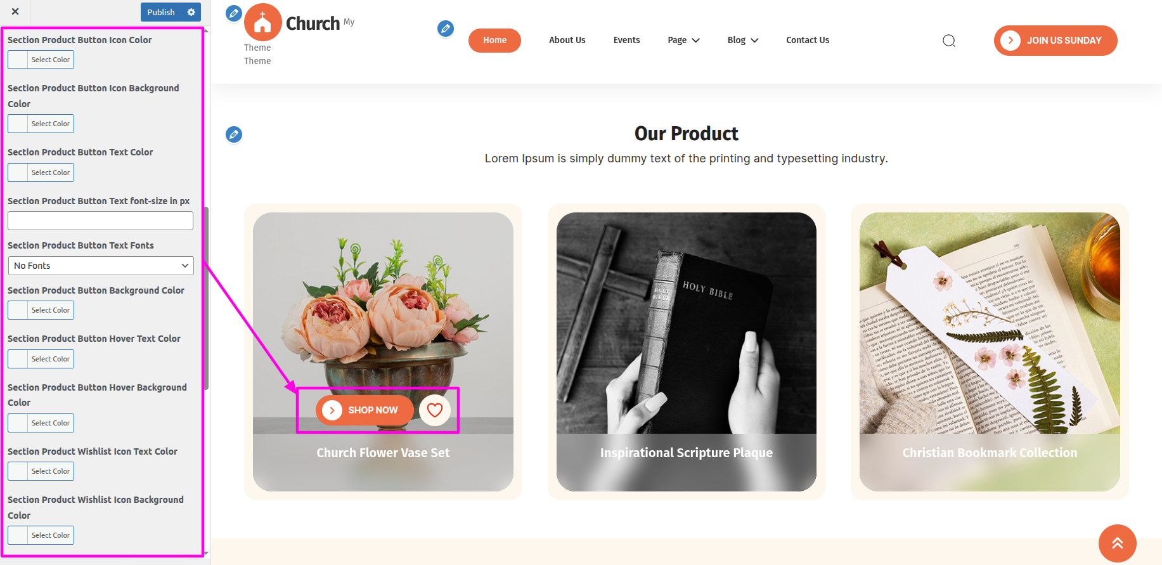Click the edit pencil icon for Our Product section
This screenshot has width=1162, height=565.
tap(234, 134)
